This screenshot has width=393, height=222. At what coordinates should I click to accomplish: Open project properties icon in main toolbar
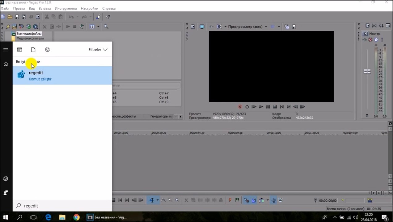point(38,17)
